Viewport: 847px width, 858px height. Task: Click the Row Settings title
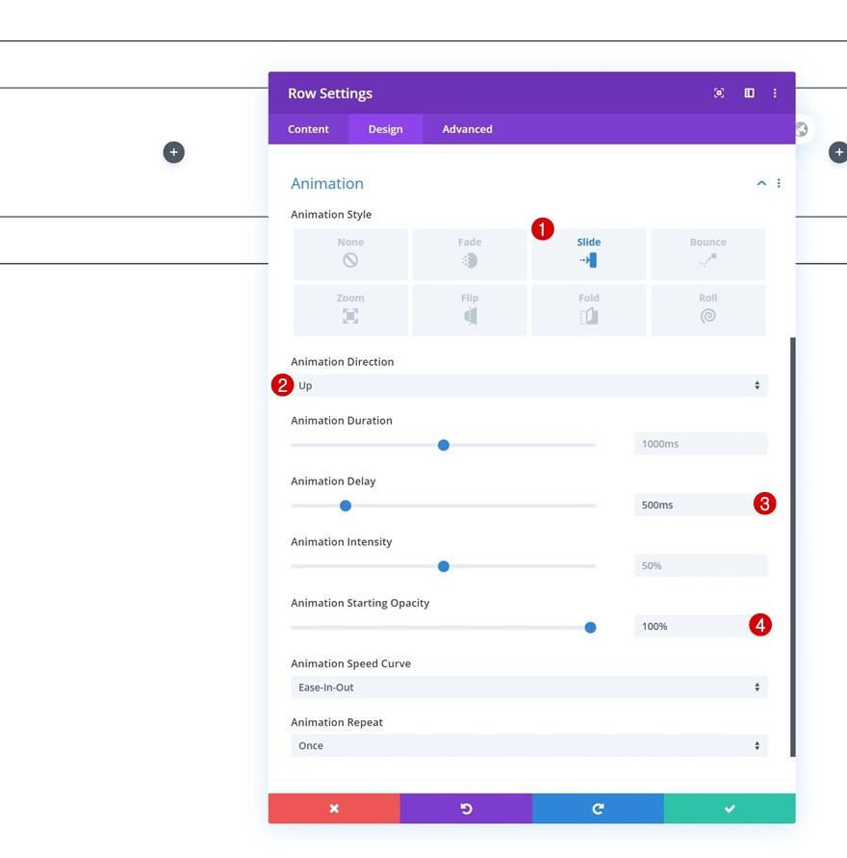pos(330,93)
